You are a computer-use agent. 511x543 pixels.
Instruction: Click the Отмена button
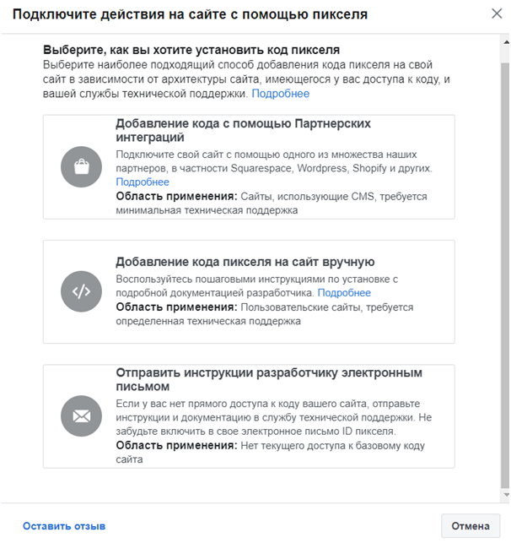pos(471,526)
